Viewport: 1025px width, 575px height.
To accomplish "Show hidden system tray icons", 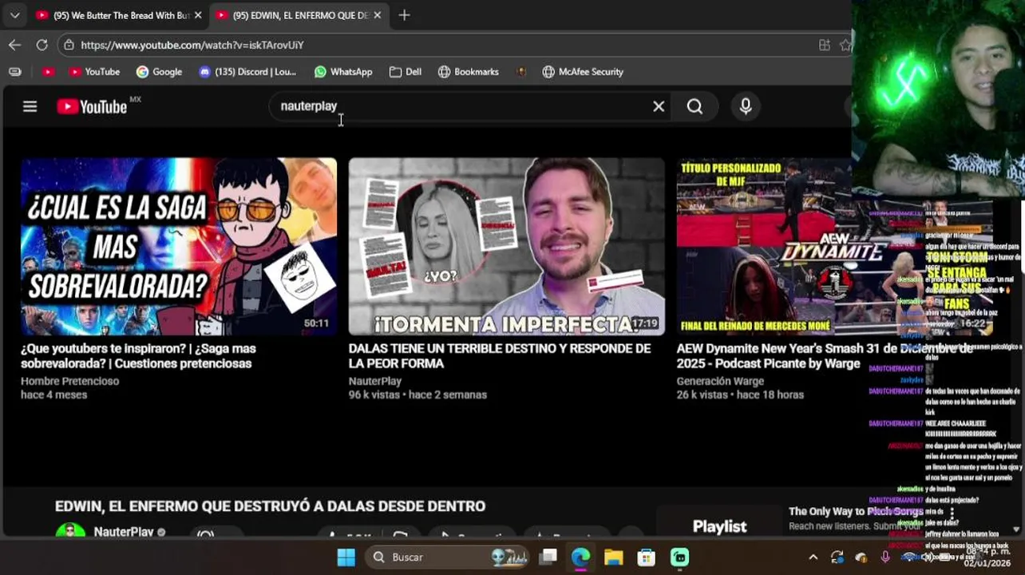I will [x=813, y=557].
